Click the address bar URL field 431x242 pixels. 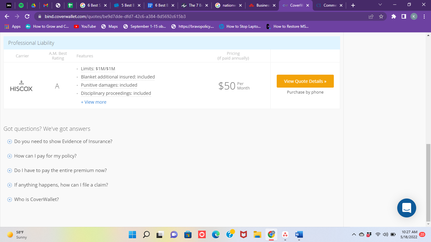[202, 16]
